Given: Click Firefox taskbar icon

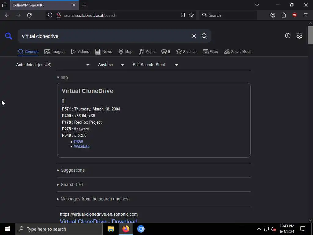Looking at the screenshot, I should (x=126, y=229).
